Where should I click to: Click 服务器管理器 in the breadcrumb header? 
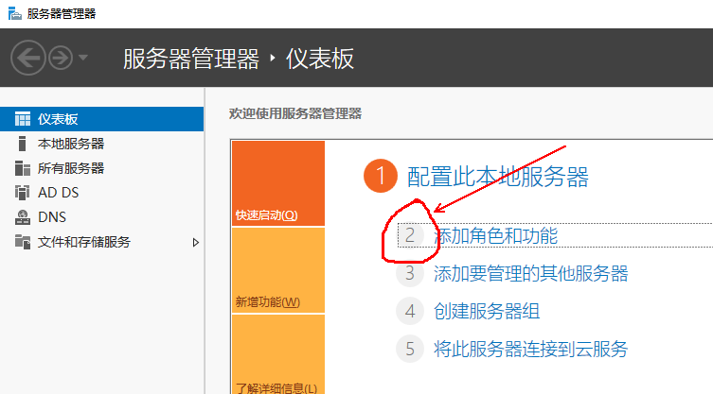[191, 59]
